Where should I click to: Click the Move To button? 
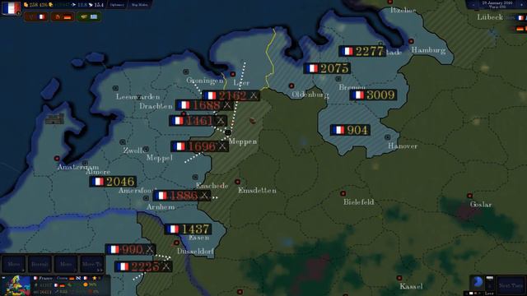coord(91,264)
